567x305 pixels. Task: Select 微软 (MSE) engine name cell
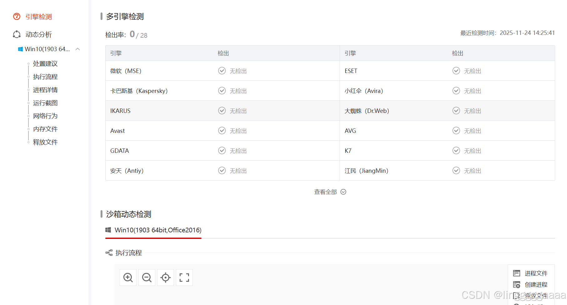click(126, 71)
